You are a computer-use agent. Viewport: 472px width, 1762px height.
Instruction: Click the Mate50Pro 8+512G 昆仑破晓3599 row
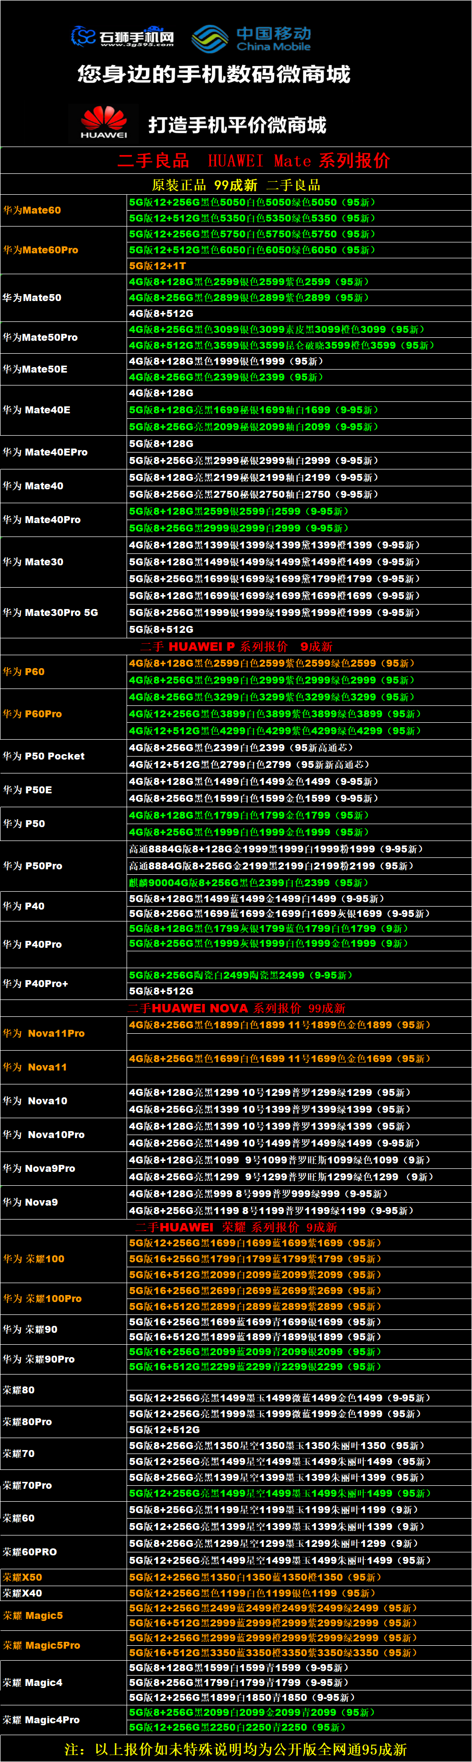[299, 345]
